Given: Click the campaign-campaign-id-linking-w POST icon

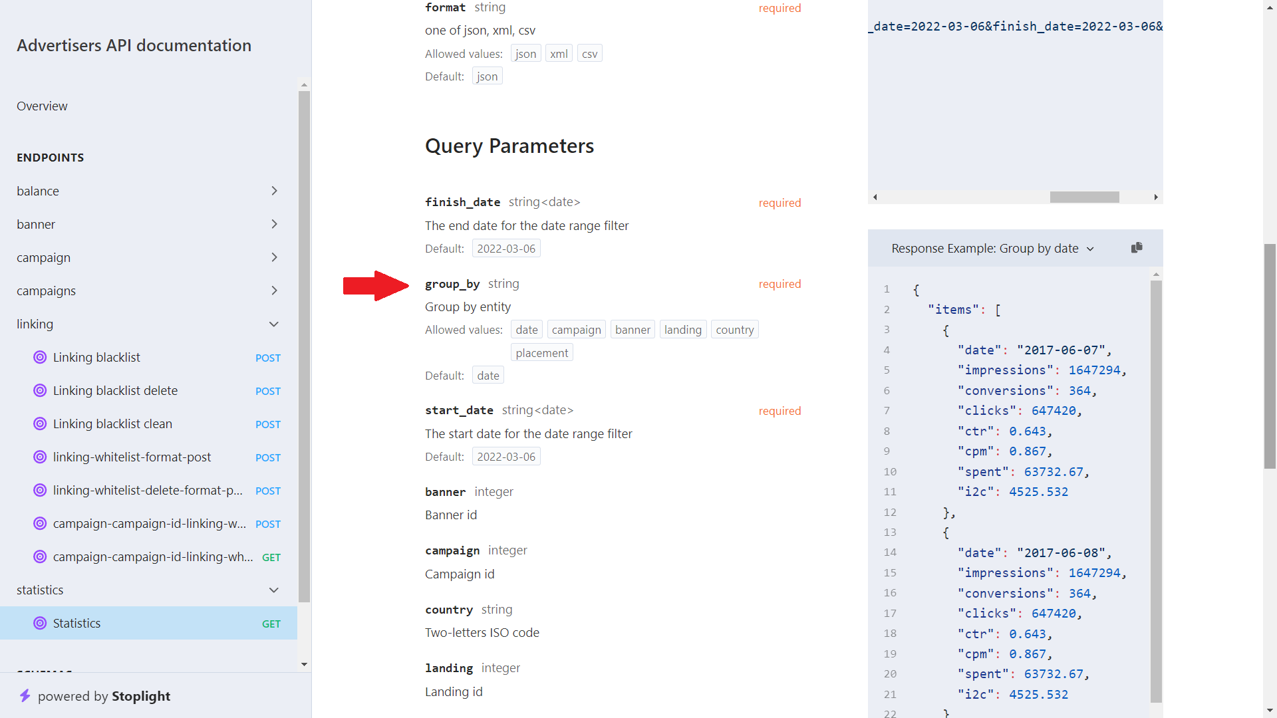Looking at the screenshot, I should [x=41, y=523].
